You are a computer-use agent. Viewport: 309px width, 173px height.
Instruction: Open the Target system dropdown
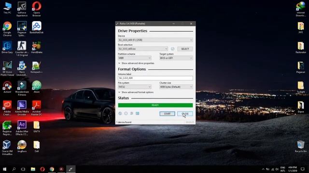tap(176, 58)
